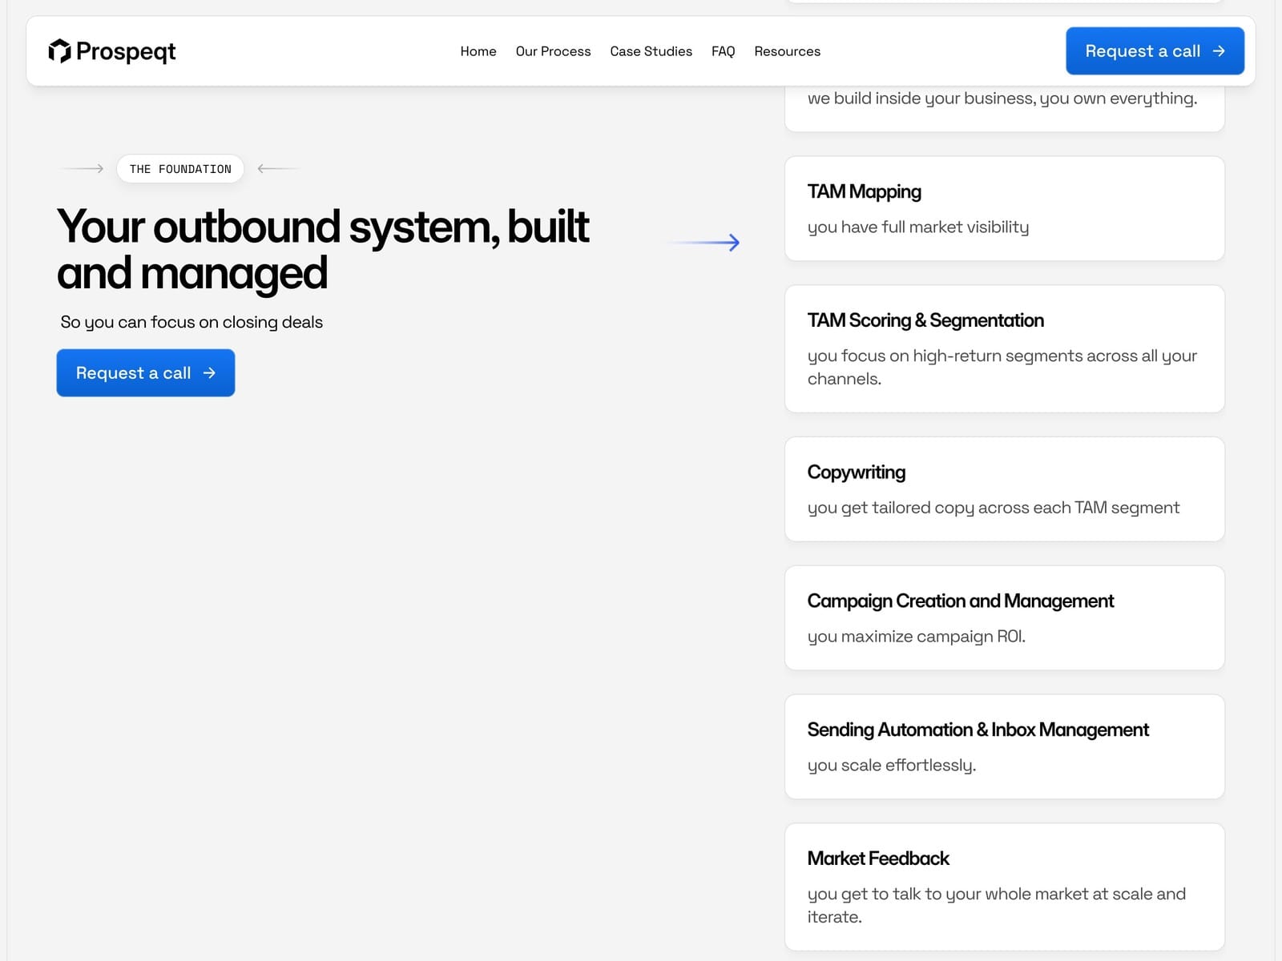Click 'you get tailored copy' description
Screen dimensions: 1282x961
(x=993, y=508)
